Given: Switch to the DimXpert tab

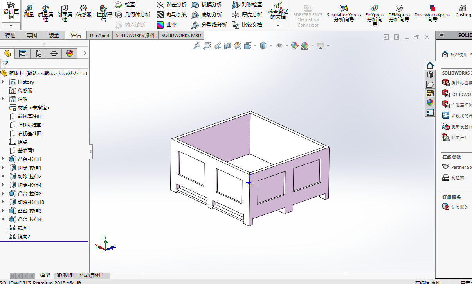Looking at the screenshot, I should click(100, 35).
